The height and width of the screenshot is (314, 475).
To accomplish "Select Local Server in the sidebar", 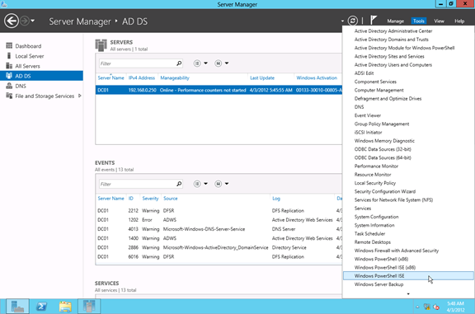I will click(x=41, y=56).
